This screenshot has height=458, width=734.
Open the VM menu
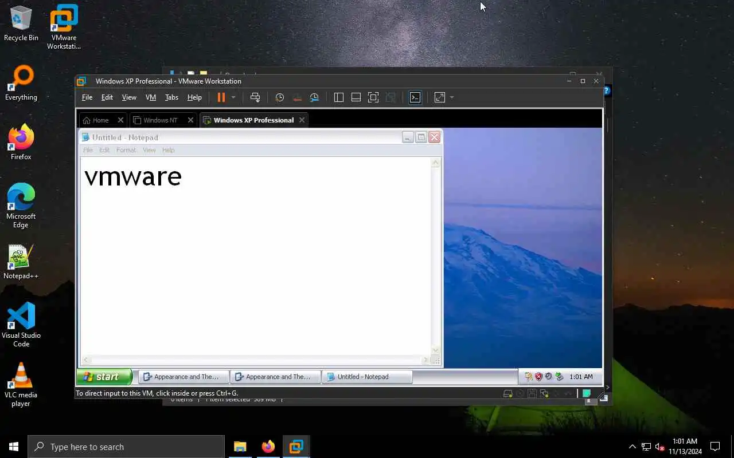coord(151,97)
